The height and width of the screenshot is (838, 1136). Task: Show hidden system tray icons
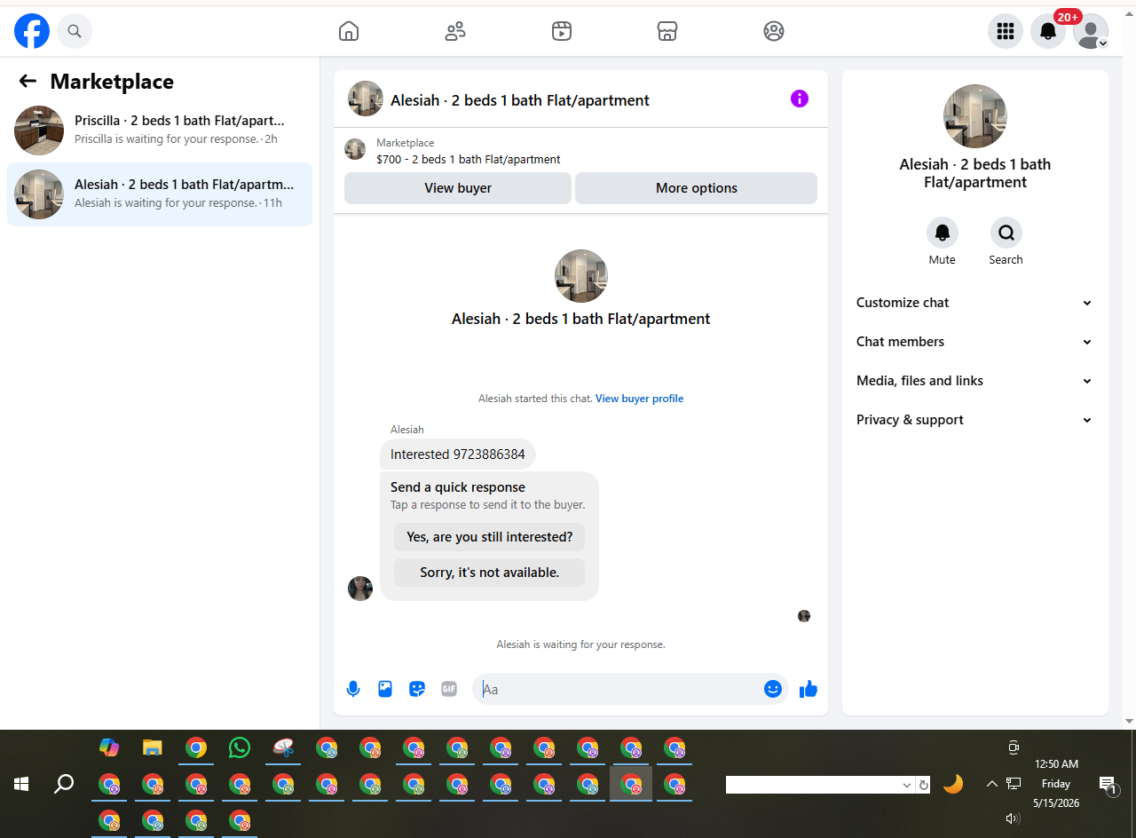pos(992,784)
